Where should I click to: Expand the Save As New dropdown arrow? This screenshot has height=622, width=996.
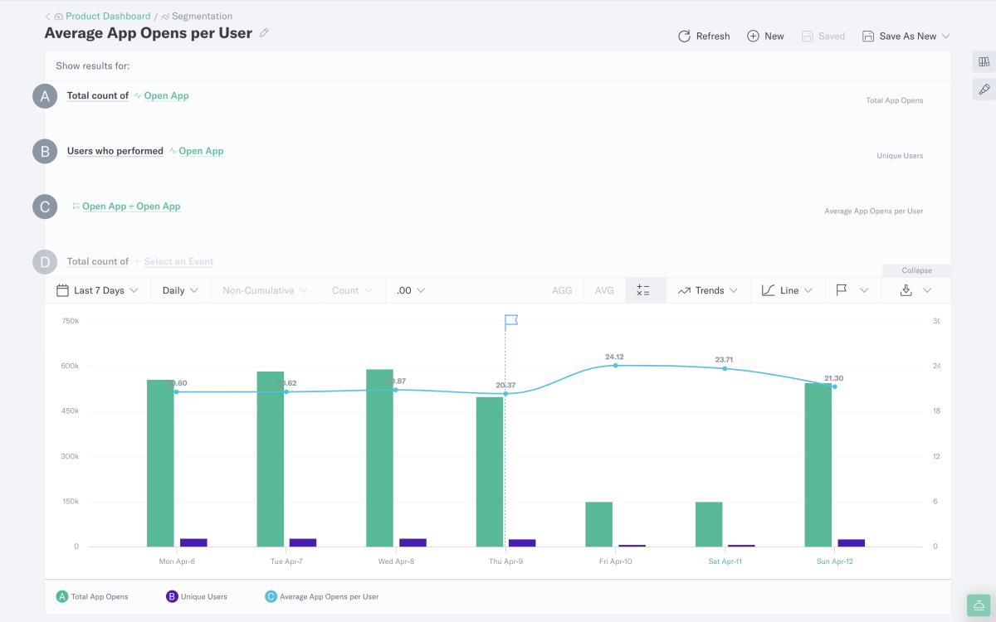(x=945, y=36)
